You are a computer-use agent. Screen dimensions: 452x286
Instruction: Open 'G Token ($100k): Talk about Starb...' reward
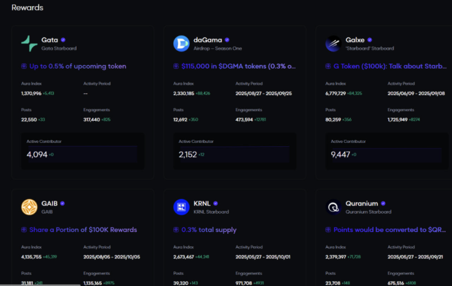tap(390, 66)
